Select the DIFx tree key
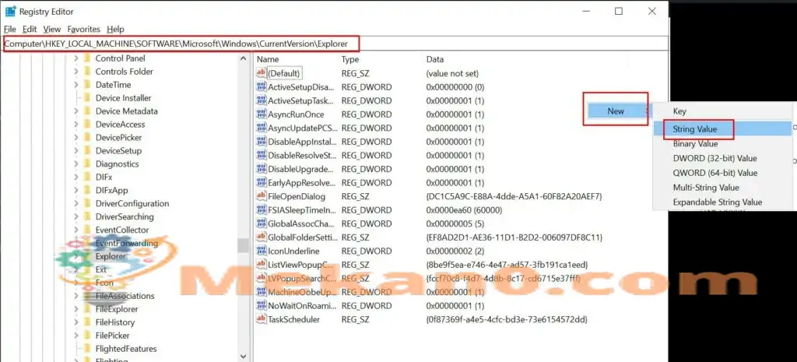 pos(104,177)
